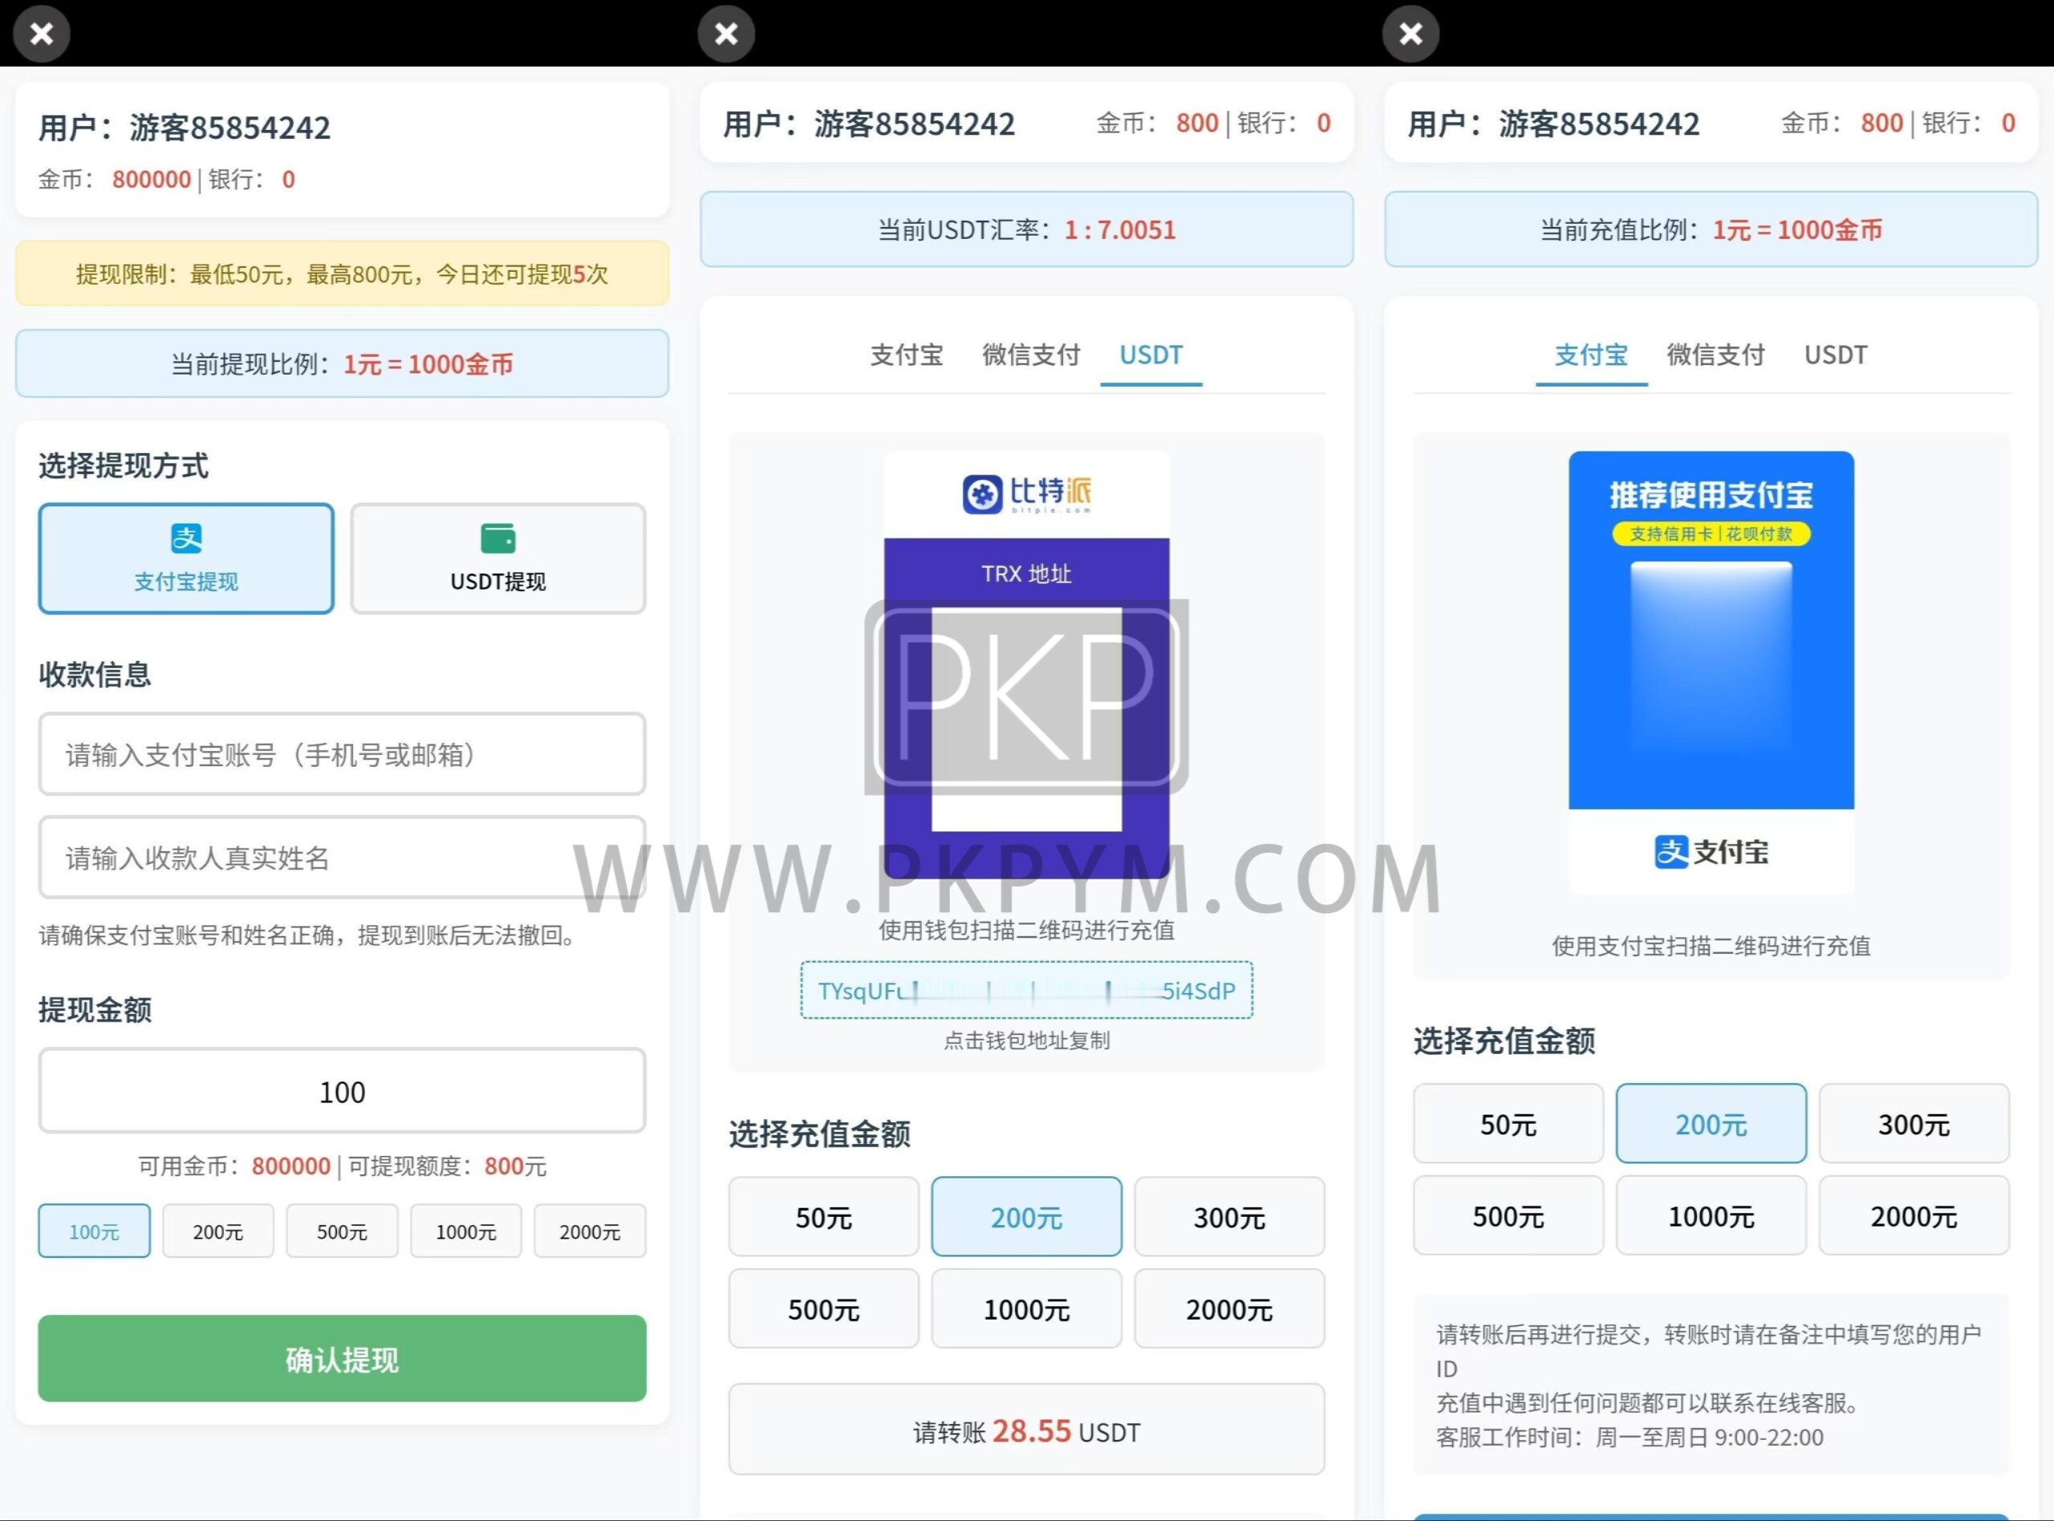Switch to 支付宝 tab in USDT recharge panel
This screenshot has width=2054, height=1521.
[x=907, y=355]
